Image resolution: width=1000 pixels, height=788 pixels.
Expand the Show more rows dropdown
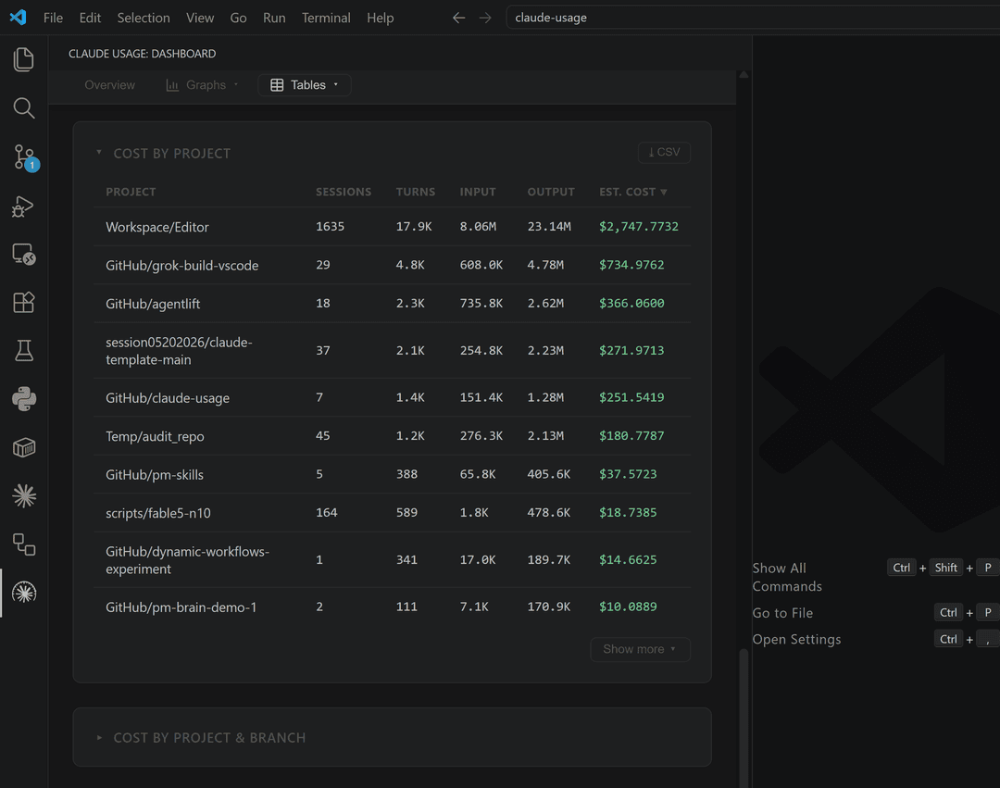coord(640,649)
